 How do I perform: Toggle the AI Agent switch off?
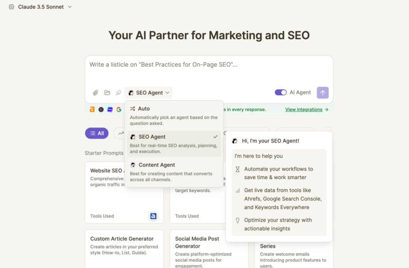(281, 92)
